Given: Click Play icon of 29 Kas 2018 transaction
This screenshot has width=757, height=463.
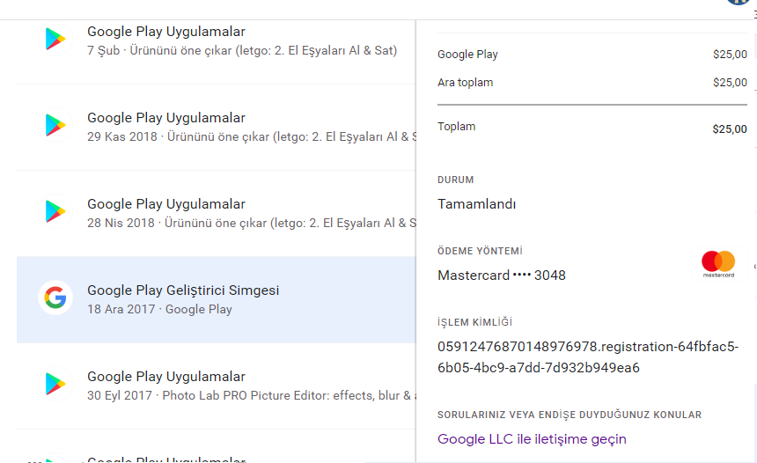Looking at the screenshot, I should (x=55, y=126).
